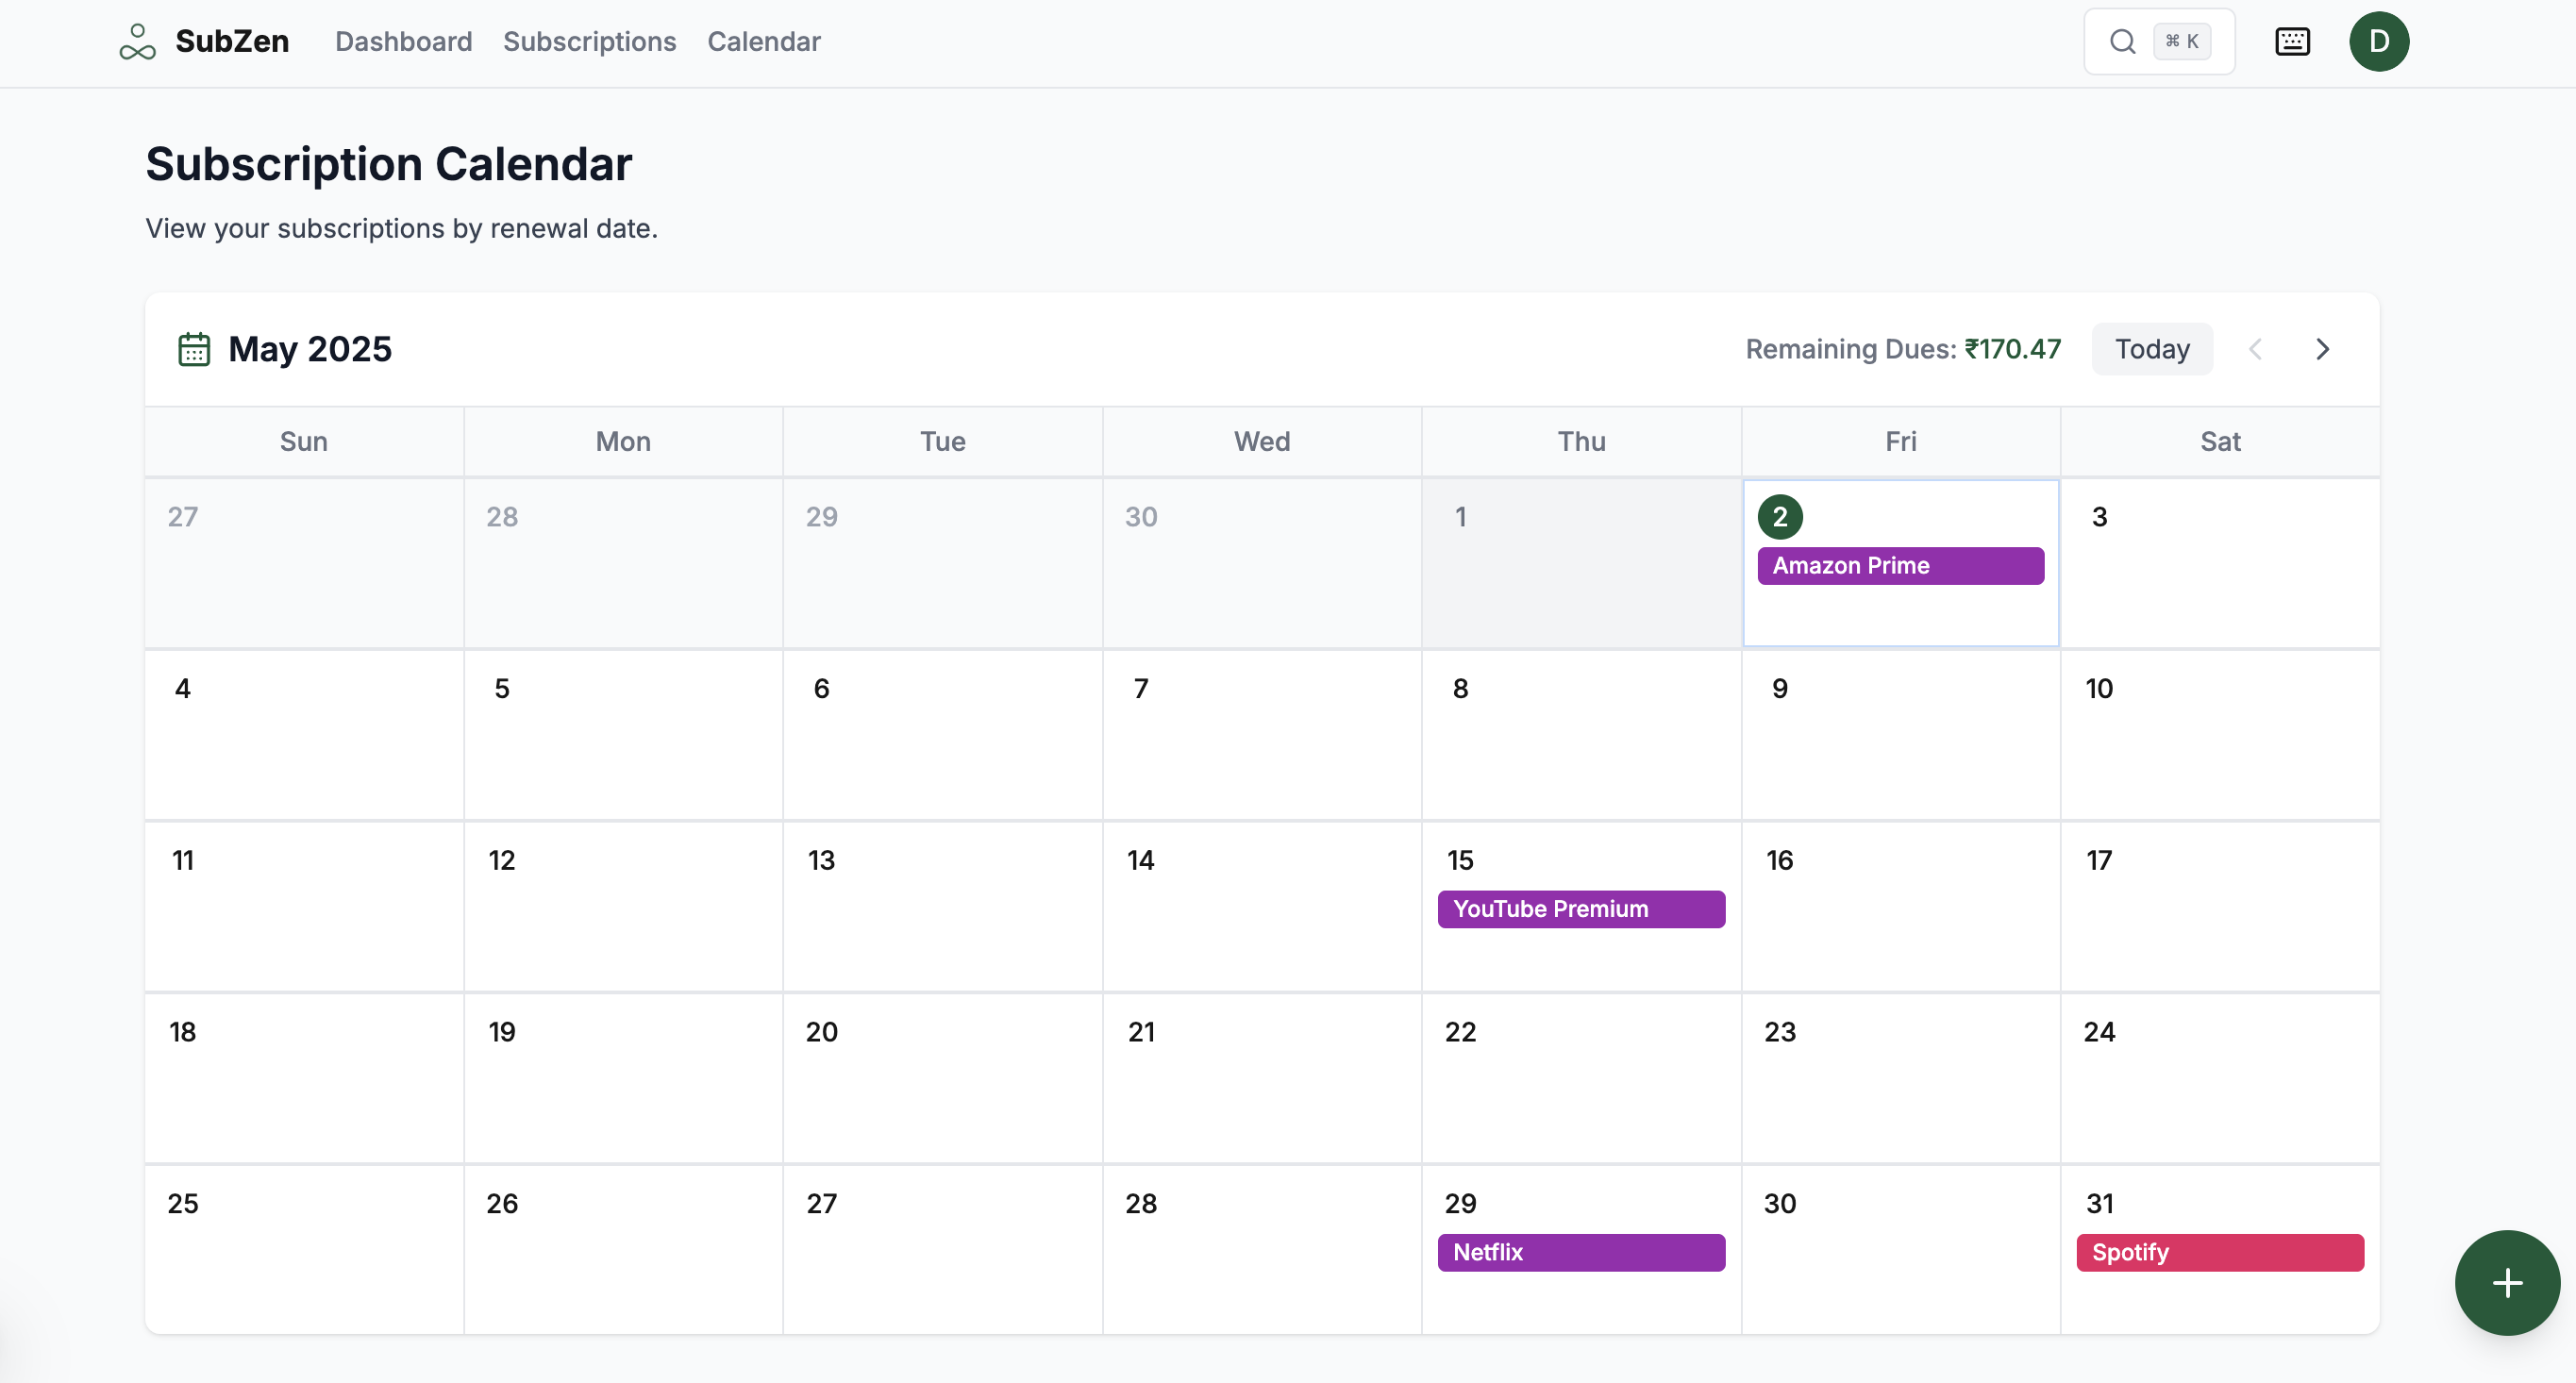Open search with magnifier icon
Viewport: 2576px width, 1383px height.
pyautogui.click(x=2122, y=42)
